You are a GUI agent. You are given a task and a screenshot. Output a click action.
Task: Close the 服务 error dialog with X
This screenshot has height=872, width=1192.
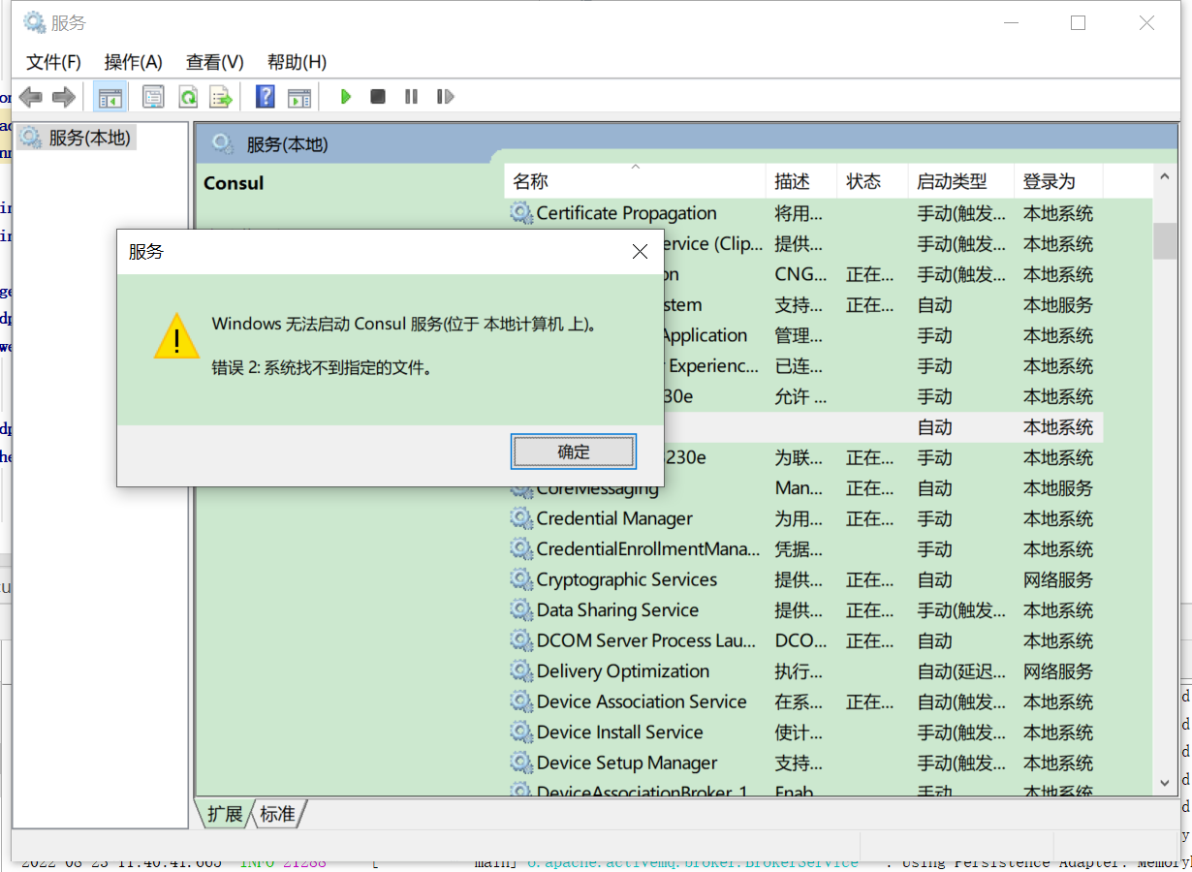tap(640, 252)
